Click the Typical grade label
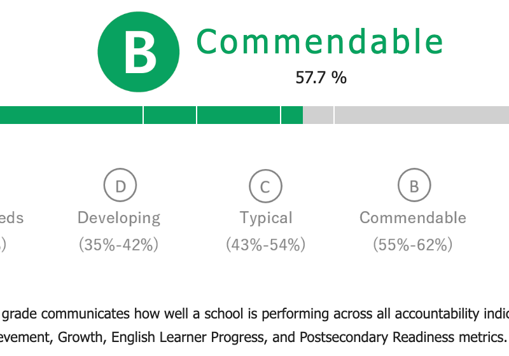This screenshot has height=356, width=509. (x=266, y=218)
